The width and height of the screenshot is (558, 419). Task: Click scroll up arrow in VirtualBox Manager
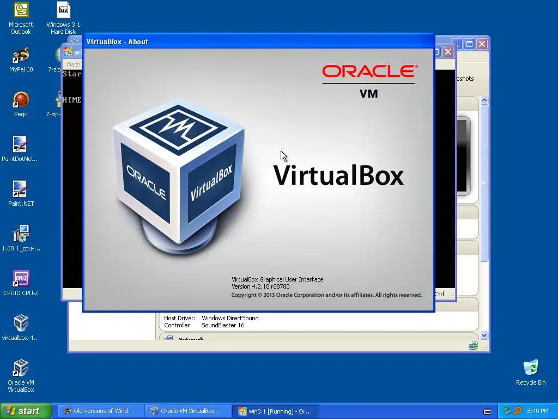(484, 100)
